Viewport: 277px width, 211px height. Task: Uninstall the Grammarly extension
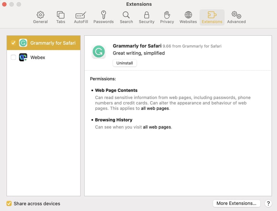tap(125, 63)
